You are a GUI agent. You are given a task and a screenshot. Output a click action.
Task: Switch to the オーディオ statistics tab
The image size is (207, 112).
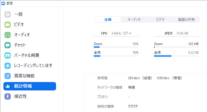[134, 19]
